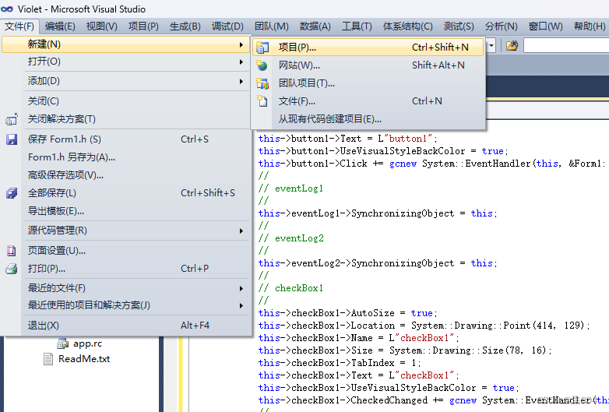The image size is (609, 412).
Task: Click the Visual Studio infinity logo icon
Action: [x=7, y=9]
